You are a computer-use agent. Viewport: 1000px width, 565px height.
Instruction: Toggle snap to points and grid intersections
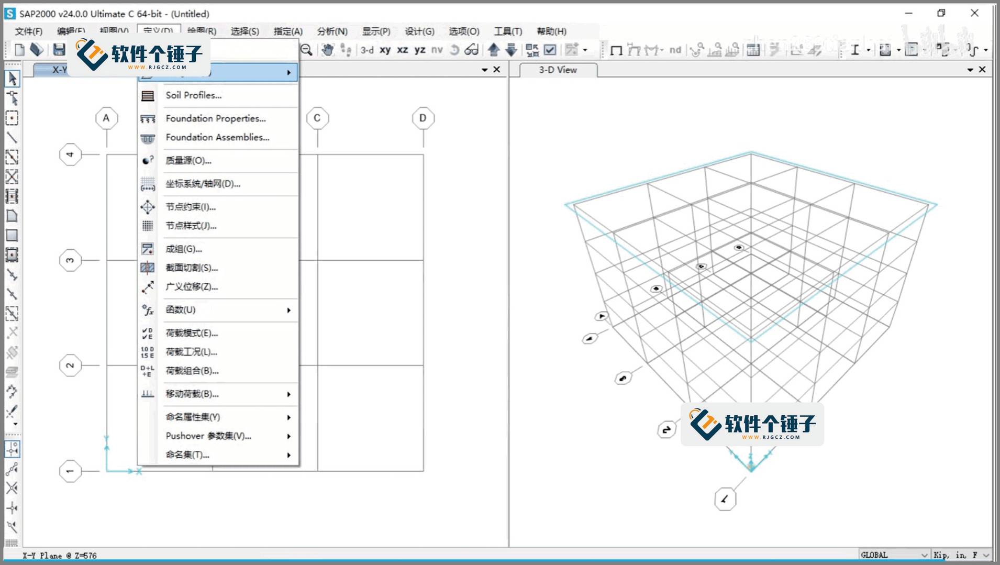13,449
